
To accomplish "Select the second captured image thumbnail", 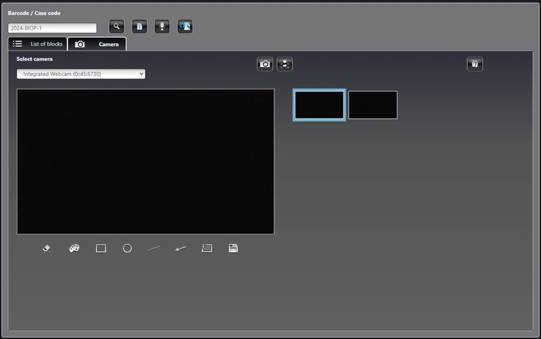I will 373,105.
